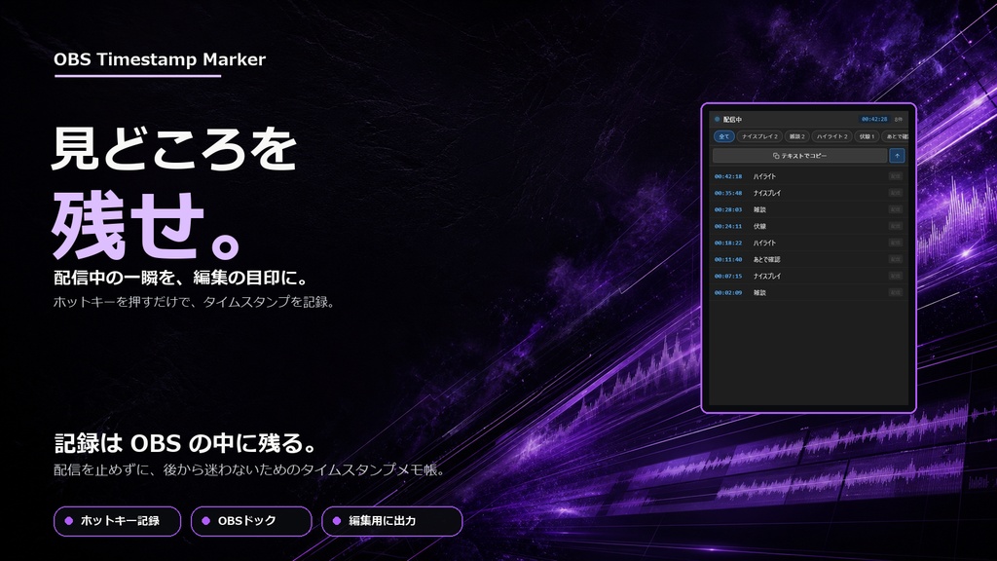Click timestamp 00:11:40
Viewport: 997px width, 561px height.
tap(728, 259)
